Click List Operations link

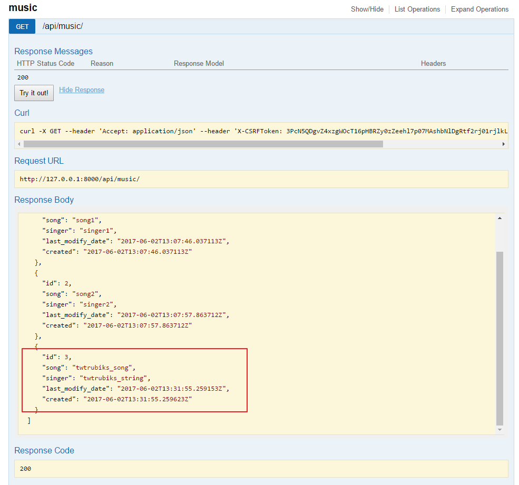(417, 9)
